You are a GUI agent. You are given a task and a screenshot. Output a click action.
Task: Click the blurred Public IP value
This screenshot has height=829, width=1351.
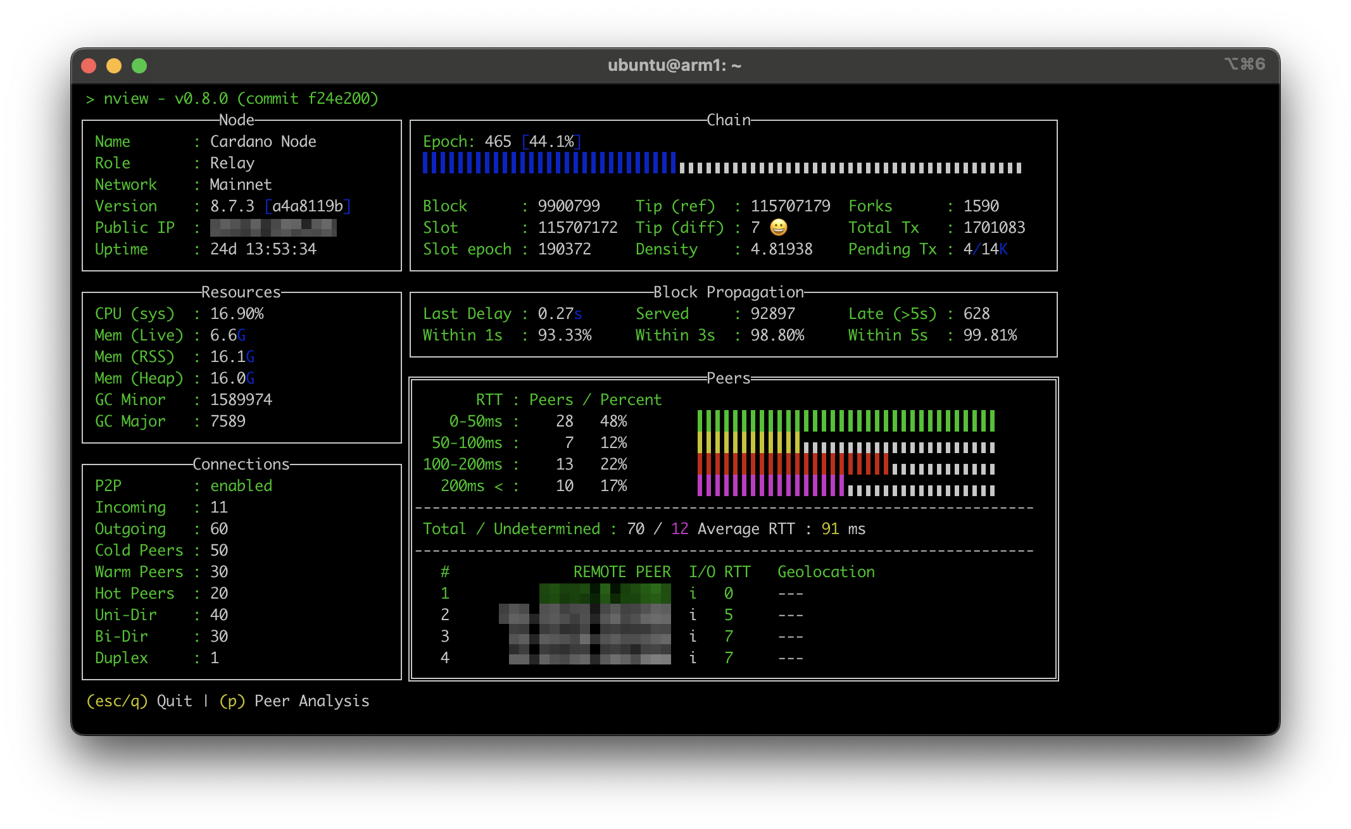(273, 227)
